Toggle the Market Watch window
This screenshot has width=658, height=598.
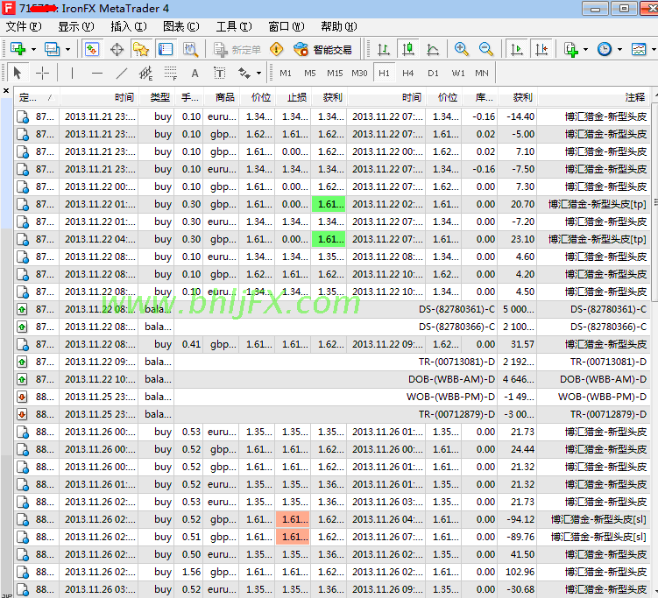91,50
